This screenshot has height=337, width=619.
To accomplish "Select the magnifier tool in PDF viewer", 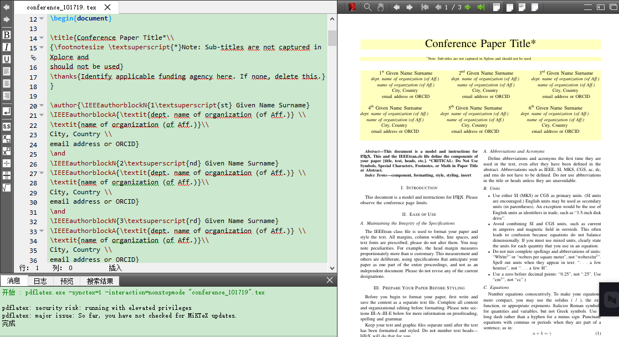I will 367,7.
